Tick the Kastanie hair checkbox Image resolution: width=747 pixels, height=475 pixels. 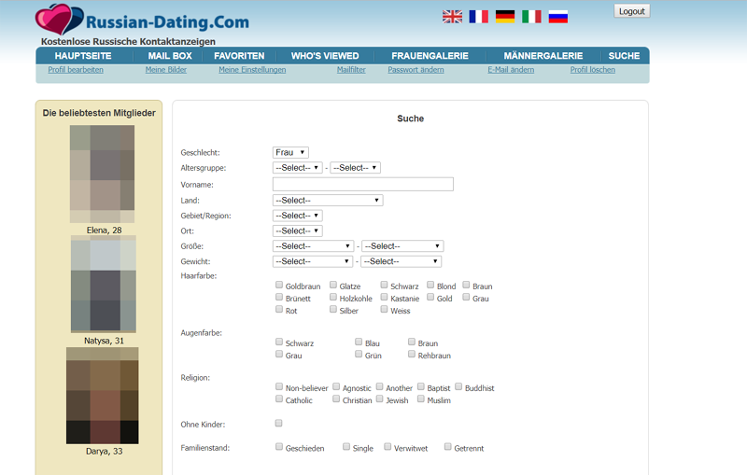[384, 297]
